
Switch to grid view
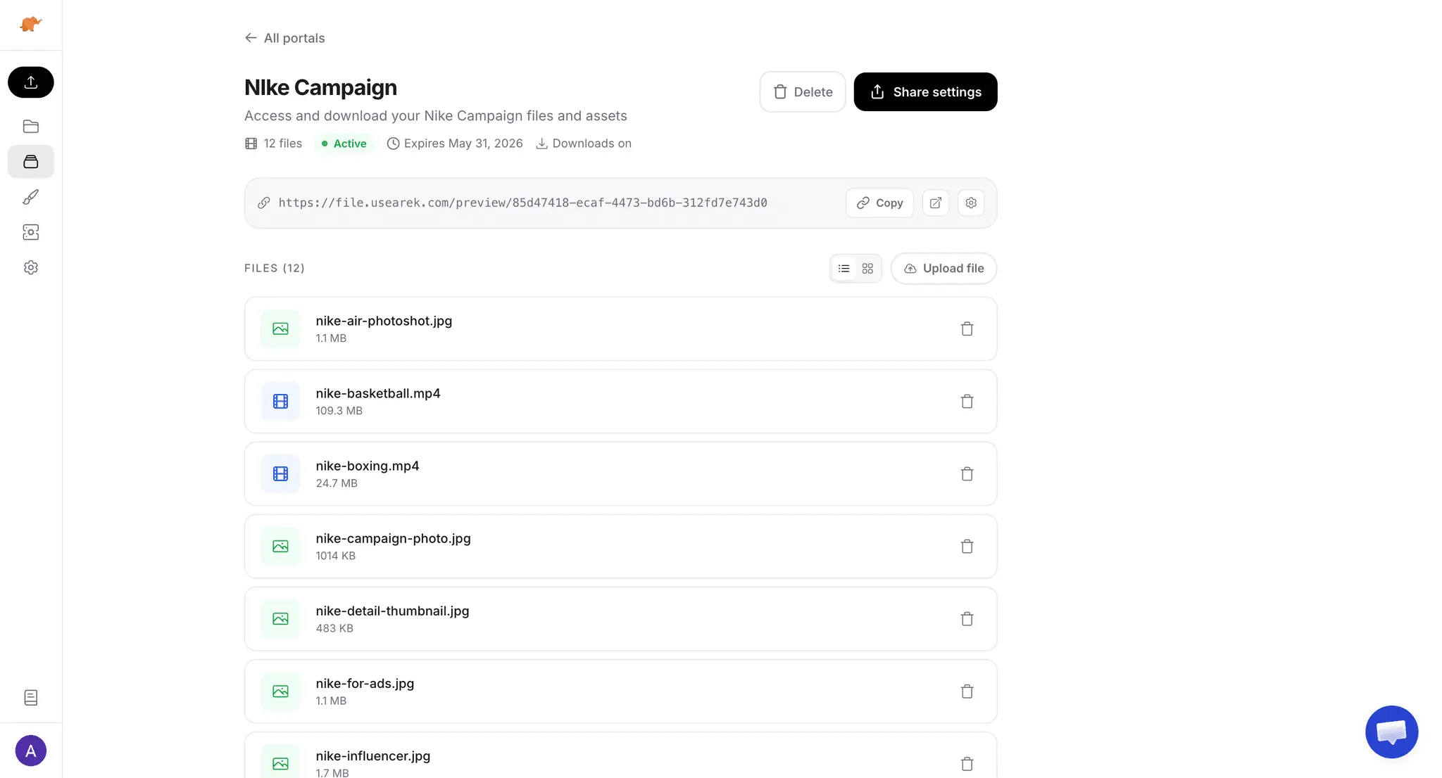(x=867, y=269)
